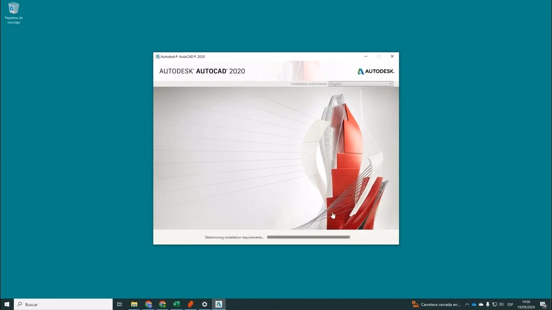Select the AutoCAD installer icon on the taskbar
Image resolution: width=552 pixels, height=310 pixels.
click(219, 304)
